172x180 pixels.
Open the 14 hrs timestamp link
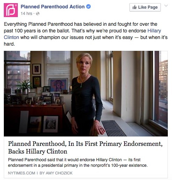(x=27, y=14)
